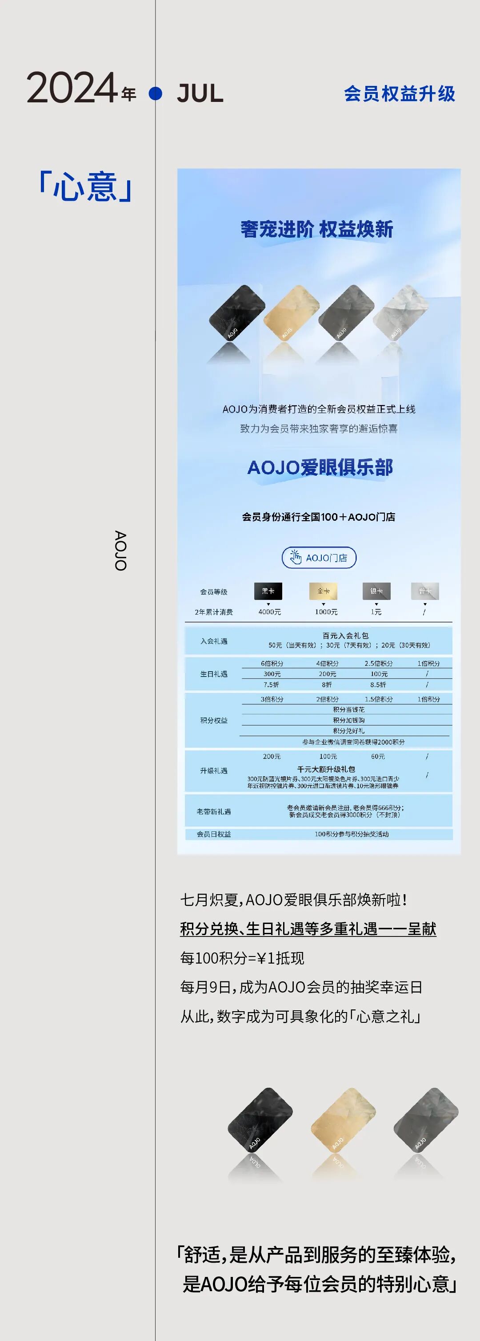This screenshot has height=1341, width=480.
Task: Click the 300元 birthday cell
Action: tap(272, 674)
